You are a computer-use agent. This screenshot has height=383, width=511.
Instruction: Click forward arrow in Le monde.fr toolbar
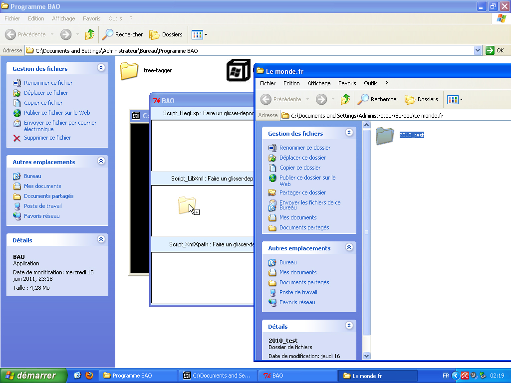[321, 99]
